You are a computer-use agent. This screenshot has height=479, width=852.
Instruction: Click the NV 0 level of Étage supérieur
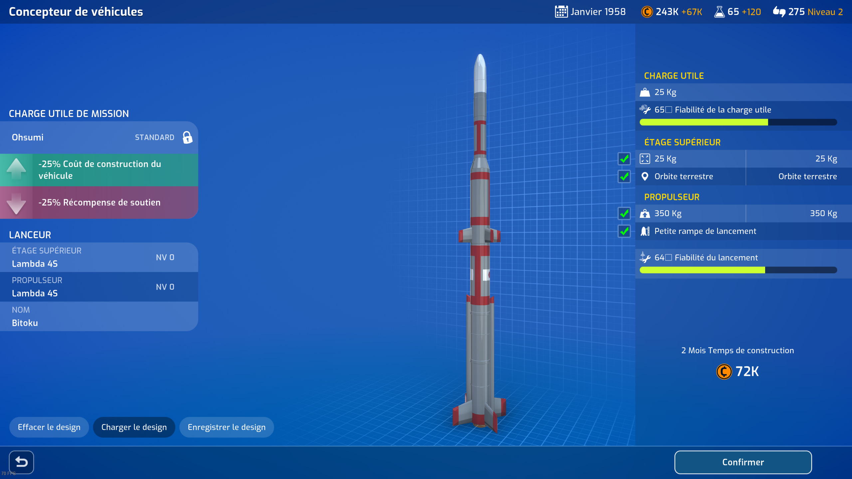[x=165, y=257]
